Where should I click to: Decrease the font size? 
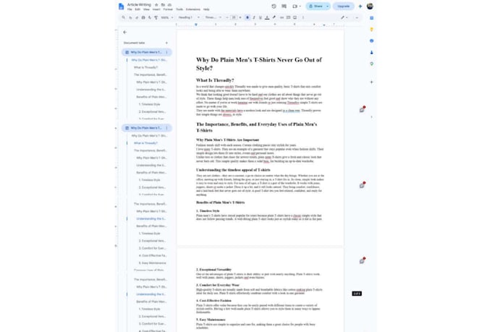(227, 17)
